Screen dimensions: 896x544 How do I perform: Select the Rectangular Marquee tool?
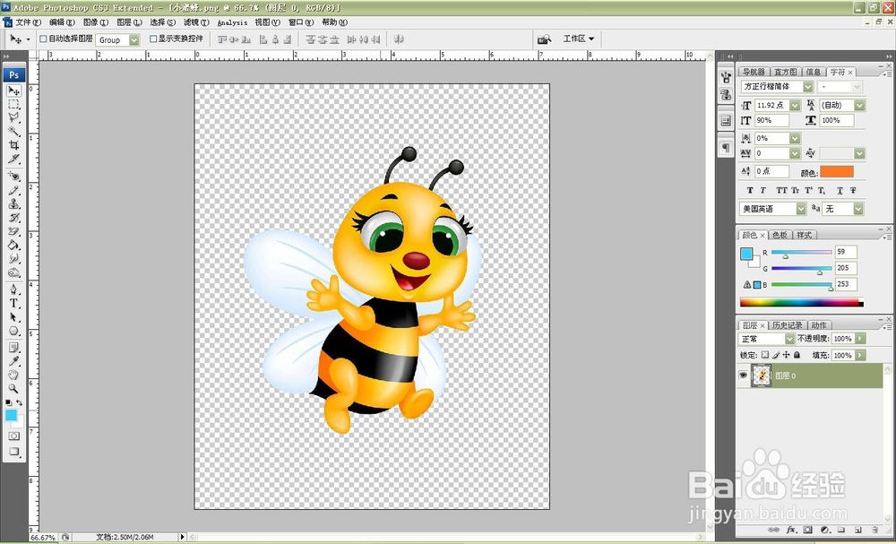13,104
